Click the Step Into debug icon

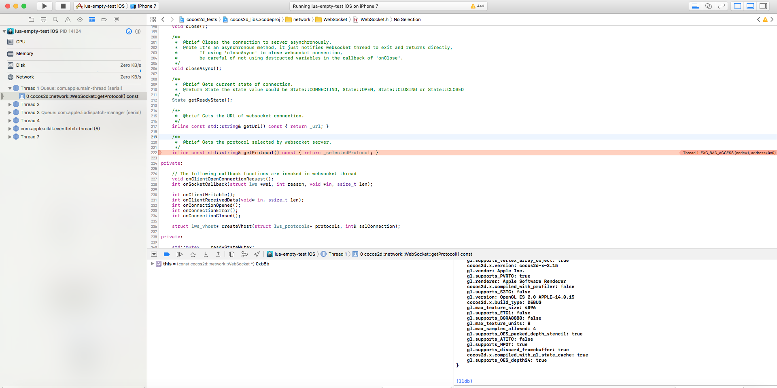[206, 254]
